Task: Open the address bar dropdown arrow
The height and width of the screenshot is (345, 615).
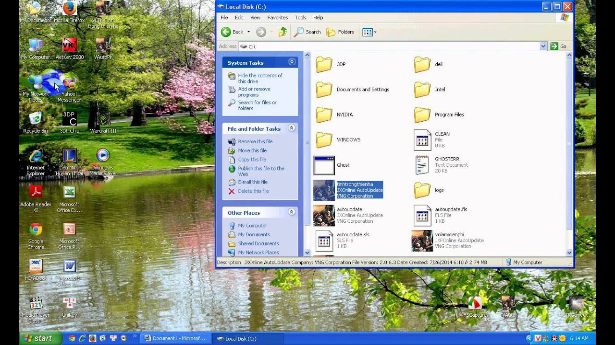Action: [543, 46]
